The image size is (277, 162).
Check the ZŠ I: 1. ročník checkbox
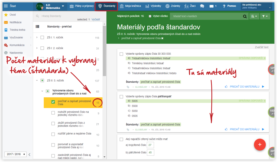[42, 37]
